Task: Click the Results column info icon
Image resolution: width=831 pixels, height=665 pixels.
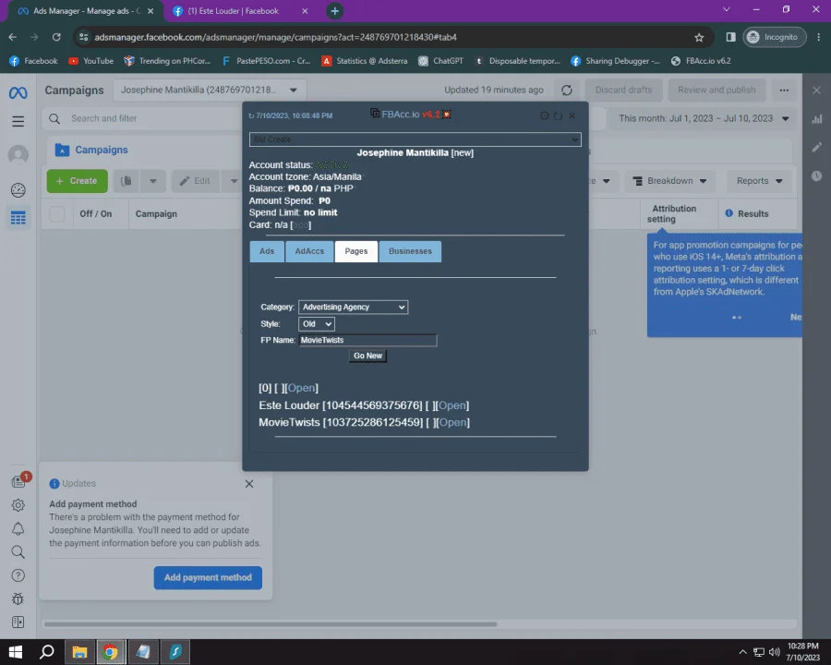Action: pyautogui.click(x=729, y=213)
